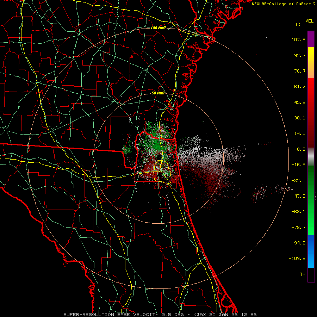
Task: Click the 76.7 velocity scale value
Action: click(x=300, y=71)
